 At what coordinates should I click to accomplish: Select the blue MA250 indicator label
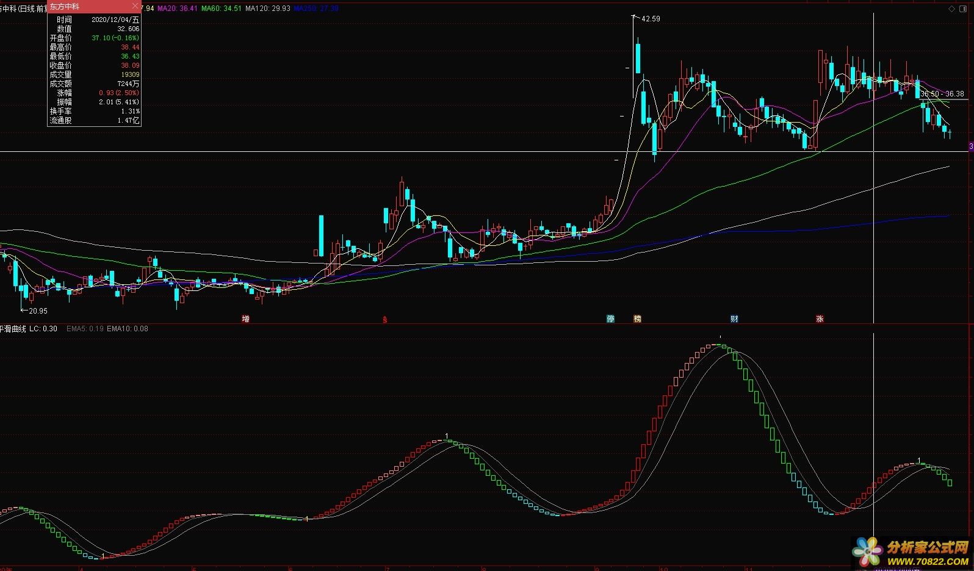click(x=316, y=9)
